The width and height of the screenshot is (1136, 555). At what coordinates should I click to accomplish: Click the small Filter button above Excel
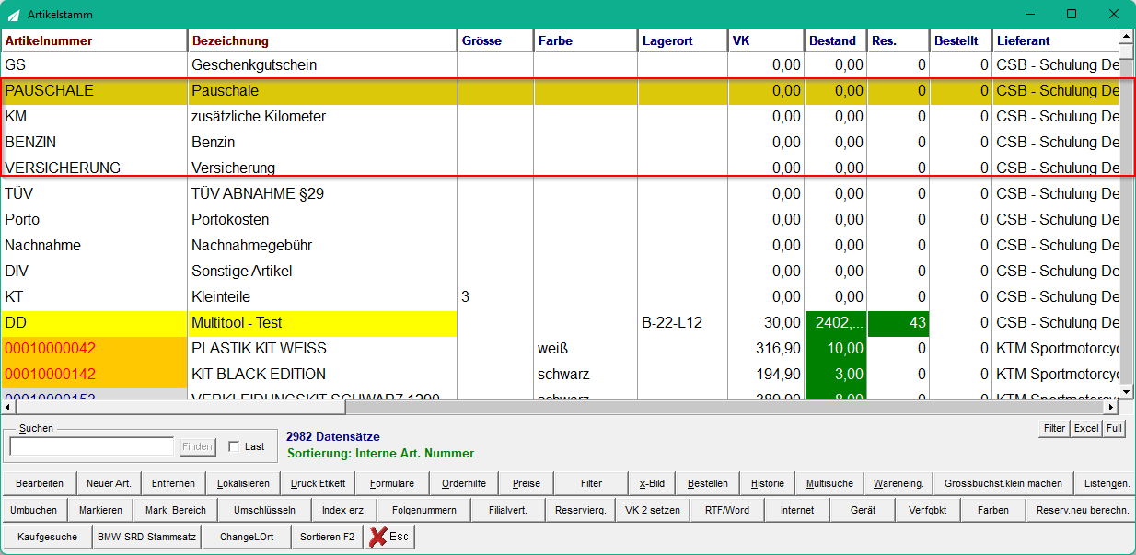pyautogui.click(x=1054, y=428)
